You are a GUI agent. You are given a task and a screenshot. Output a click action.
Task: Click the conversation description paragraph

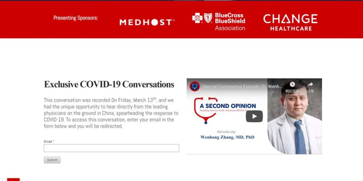coord(111,113)
